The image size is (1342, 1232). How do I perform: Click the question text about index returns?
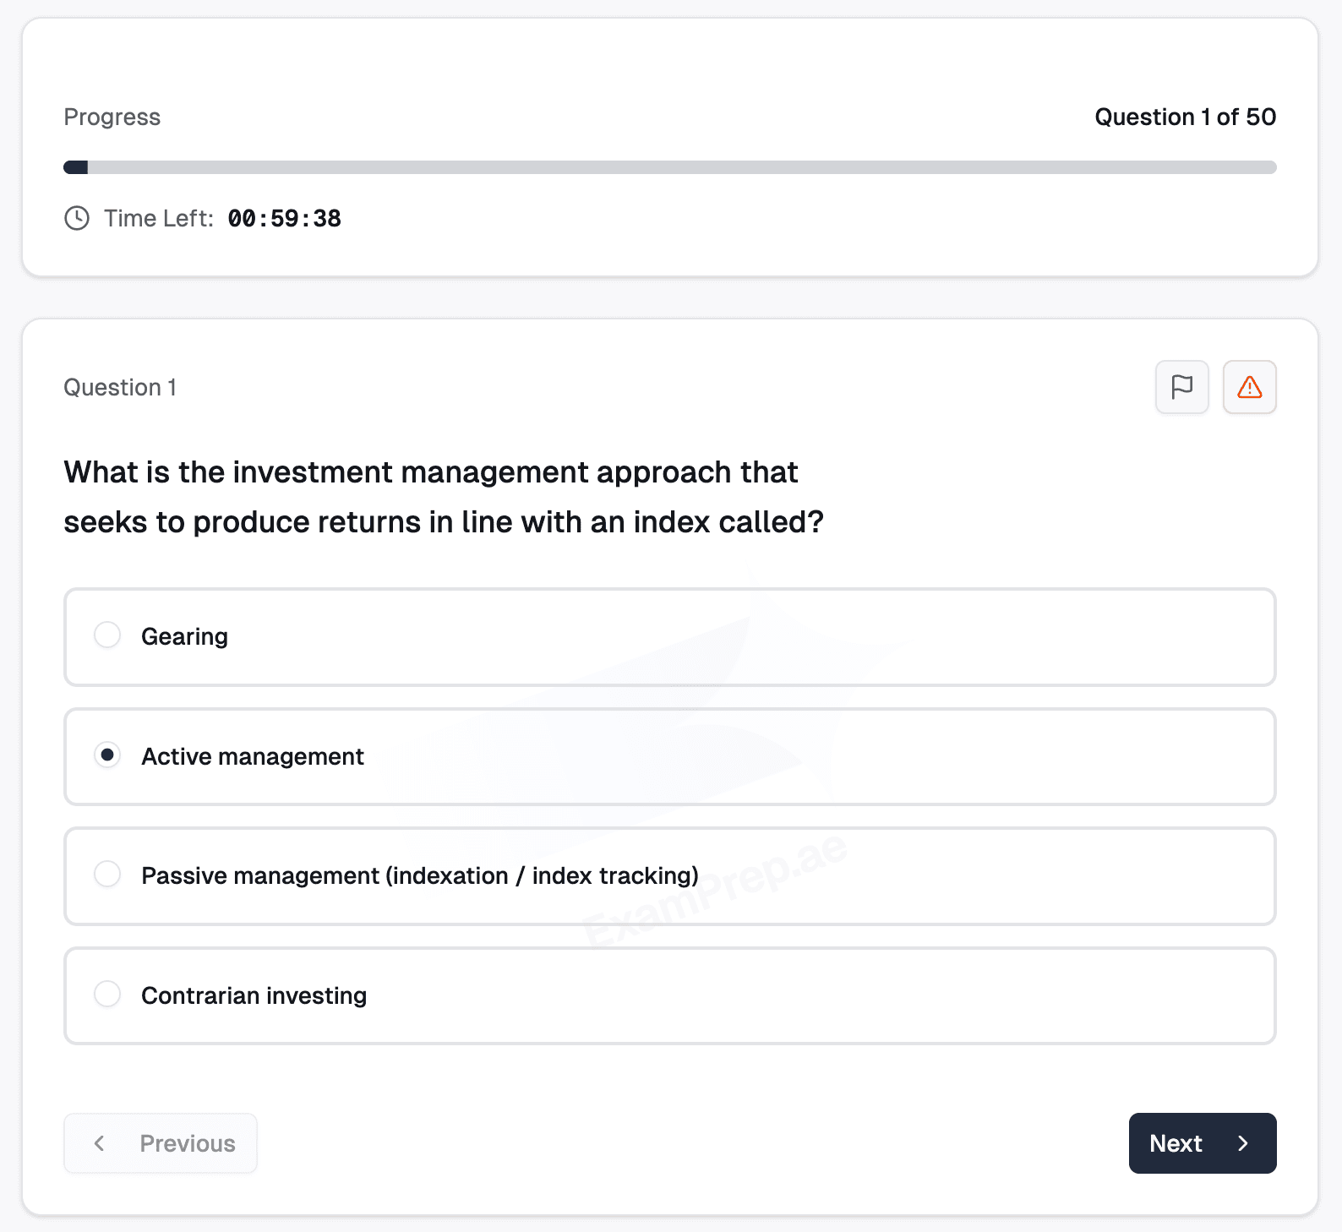click(444, 497)
